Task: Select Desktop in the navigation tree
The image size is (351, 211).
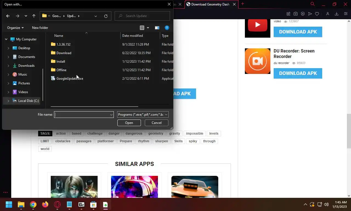Action: (x=24, y=48)
